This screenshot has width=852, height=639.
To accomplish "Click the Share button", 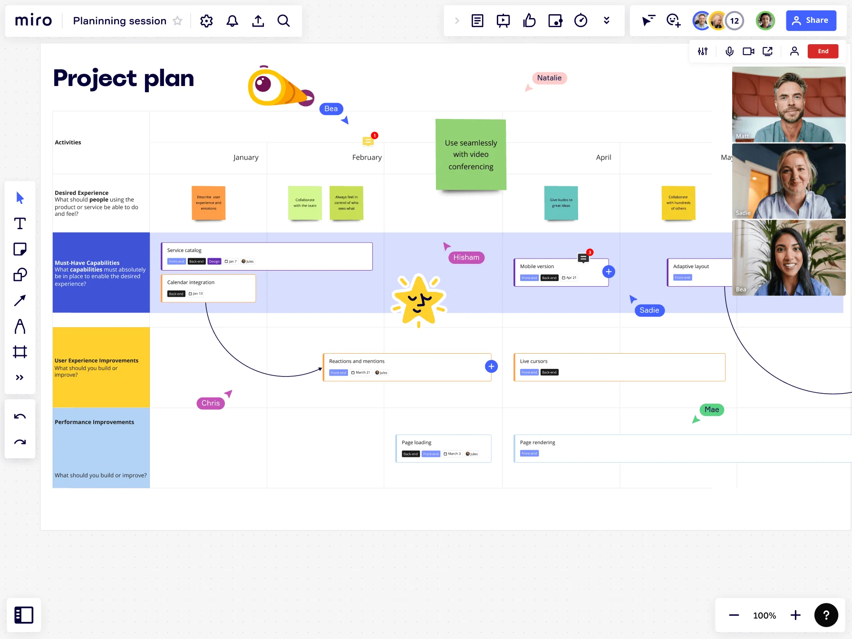I will [x=811, y=20].
